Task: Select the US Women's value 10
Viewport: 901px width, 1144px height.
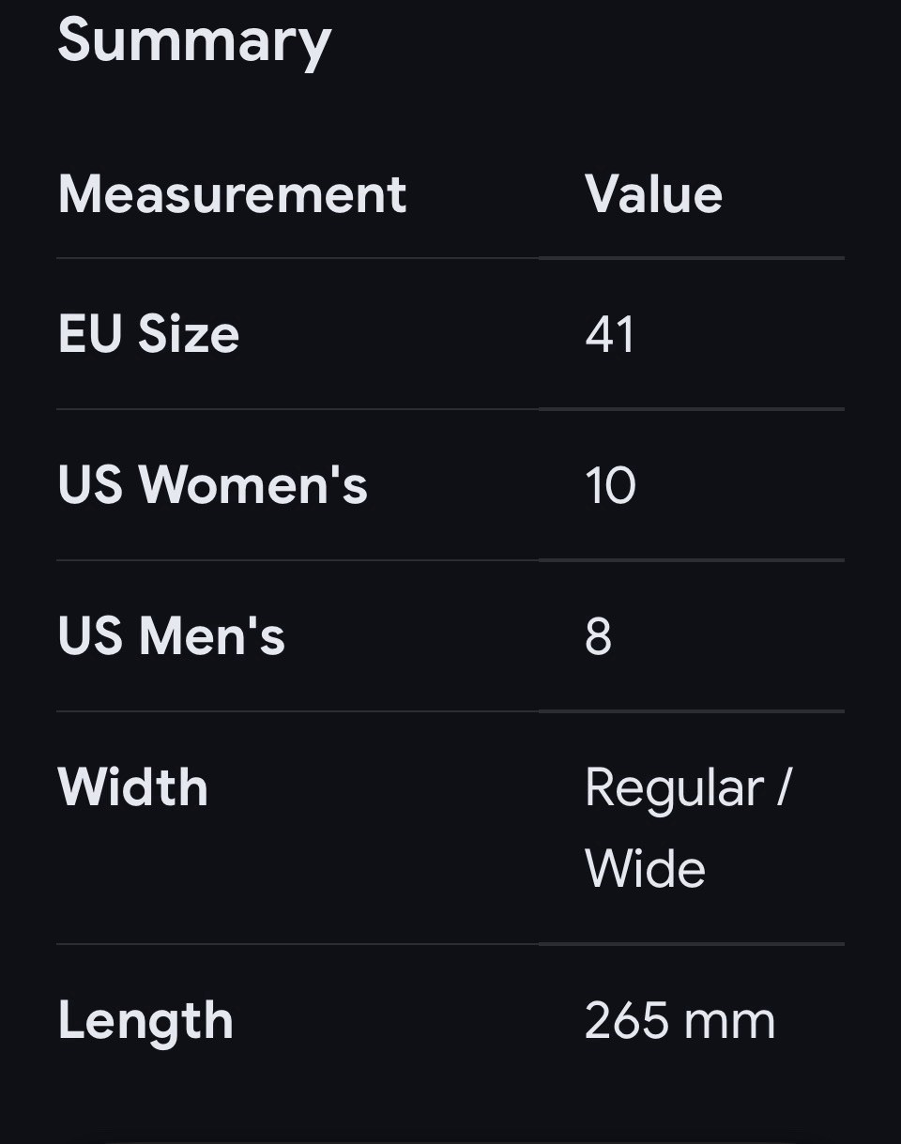Action: coord(610,485)
